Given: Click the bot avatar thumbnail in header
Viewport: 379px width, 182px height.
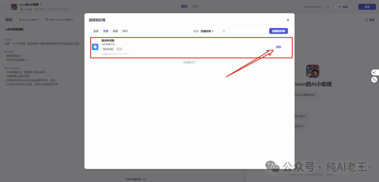Looking at the screenshot, I should (14, 7).
